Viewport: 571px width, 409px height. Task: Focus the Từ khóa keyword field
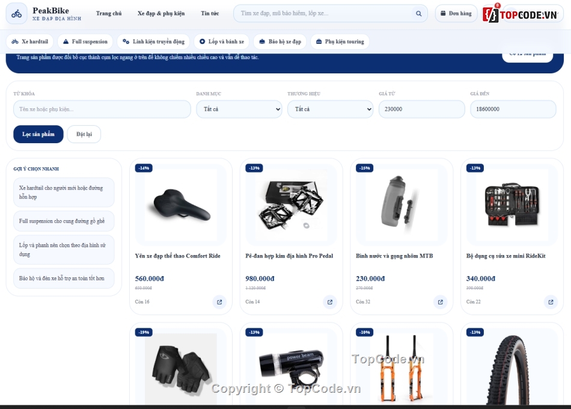[x=102, y=109]
